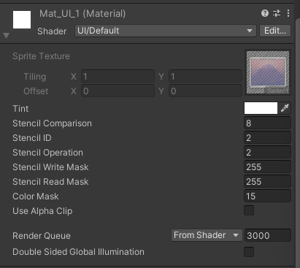
Task: Open the material help reference icon
Action: [265, 13]
